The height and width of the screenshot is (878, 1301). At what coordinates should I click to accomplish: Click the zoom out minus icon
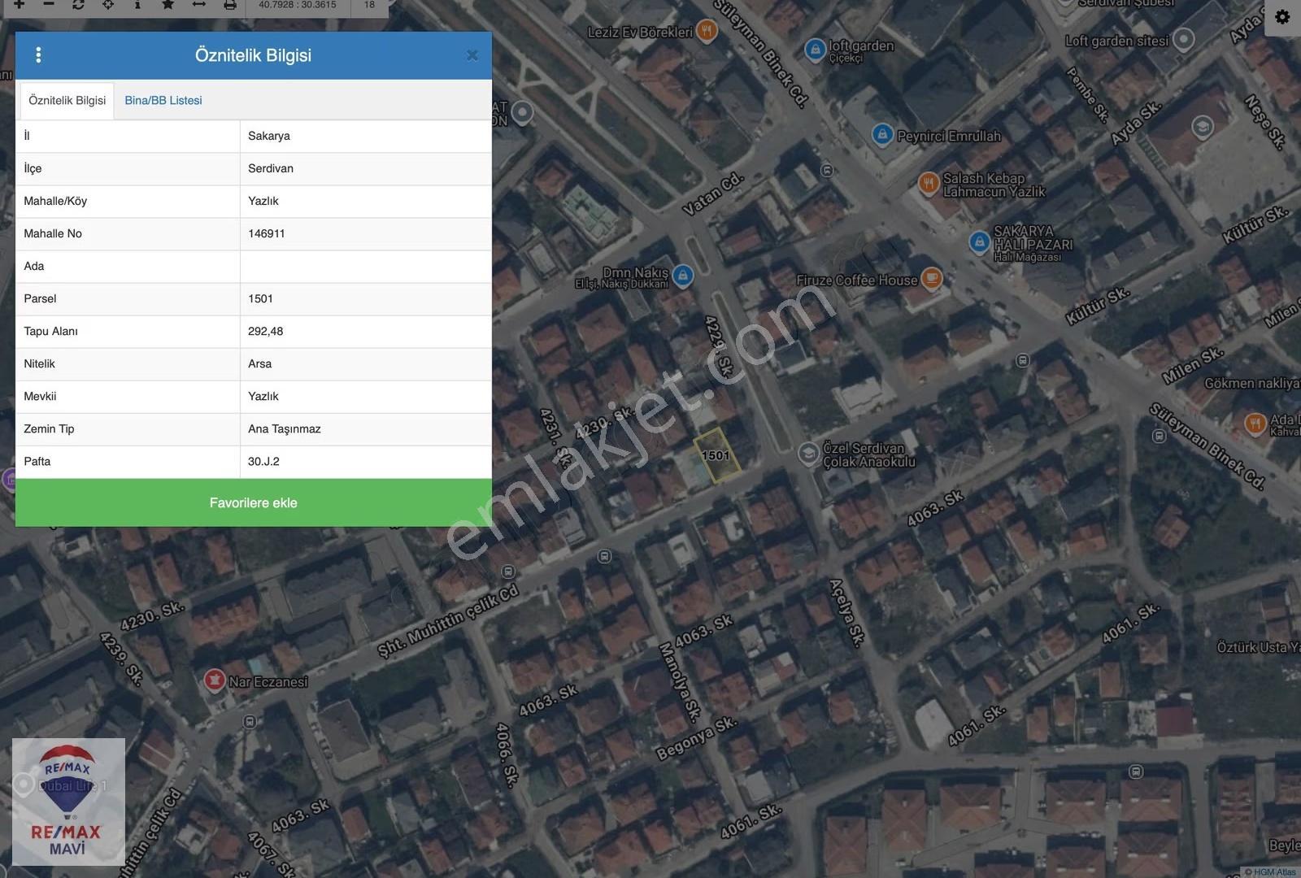point(49,5)
